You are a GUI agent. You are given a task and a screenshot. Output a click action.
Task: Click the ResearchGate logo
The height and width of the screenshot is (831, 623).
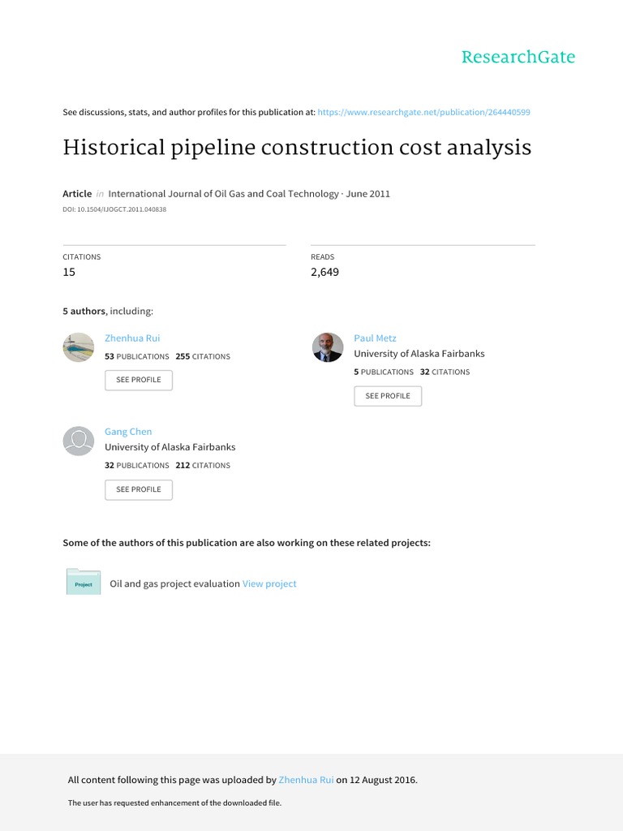point(518,58)
